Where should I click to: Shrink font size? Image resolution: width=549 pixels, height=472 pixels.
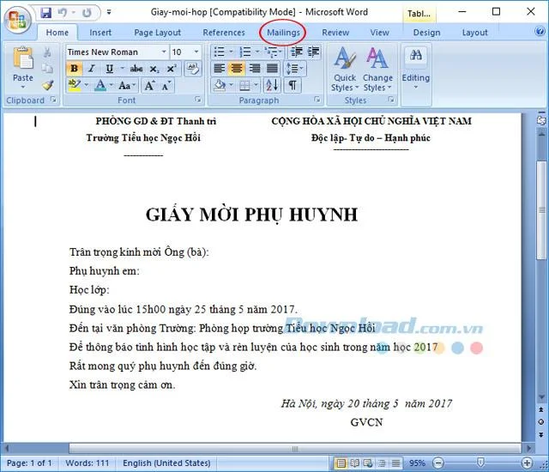click(x=166, y=85)
